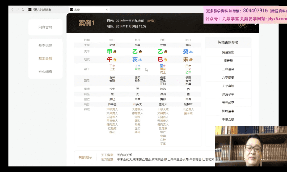Open the 穷通宝鉴 classic reference
Image resolution: width=287 pixels, height=172 pixels.
coord(228,52)
